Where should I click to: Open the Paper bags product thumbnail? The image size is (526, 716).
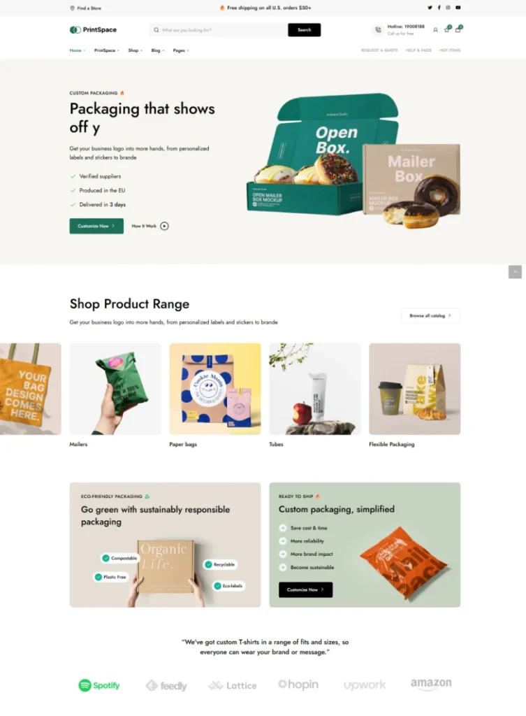215,389
